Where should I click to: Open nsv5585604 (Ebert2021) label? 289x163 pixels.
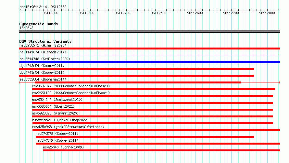pos(53,106)
